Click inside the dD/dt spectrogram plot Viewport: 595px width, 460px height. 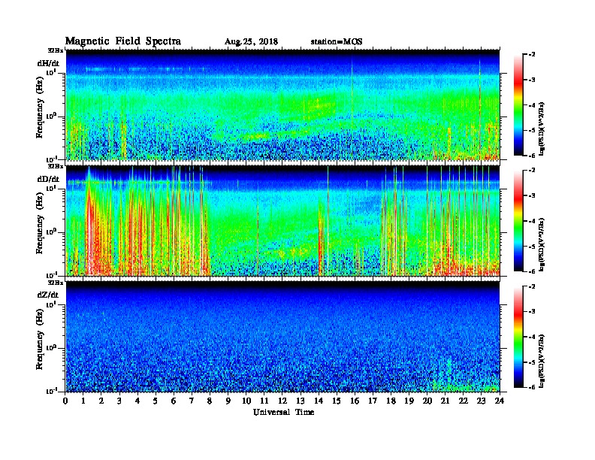282,220
